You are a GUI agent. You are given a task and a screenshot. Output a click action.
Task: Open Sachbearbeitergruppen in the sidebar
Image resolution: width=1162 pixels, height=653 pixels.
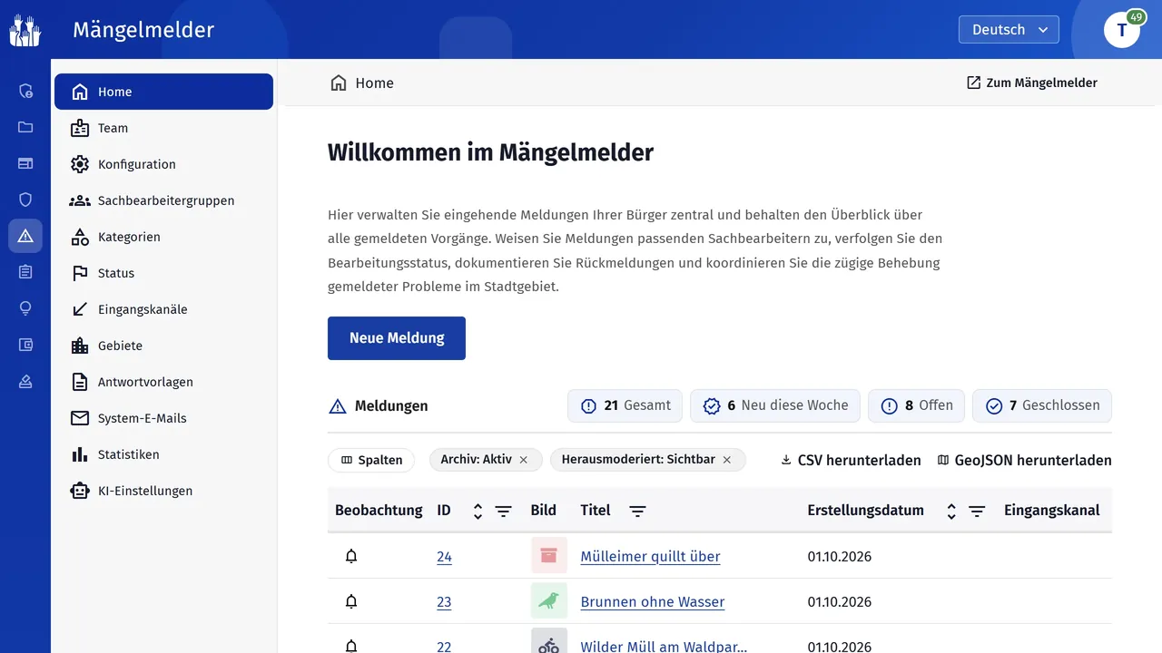163,200
